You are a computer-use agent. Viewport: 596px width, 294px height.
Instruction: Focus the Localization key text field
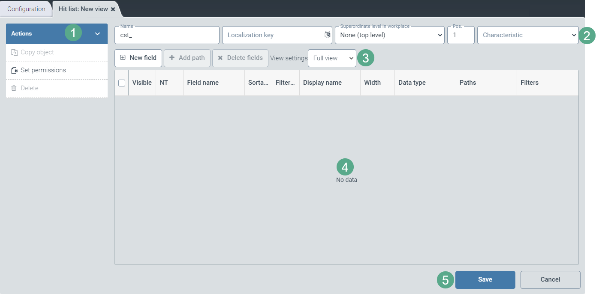click(x=273, y=35)
